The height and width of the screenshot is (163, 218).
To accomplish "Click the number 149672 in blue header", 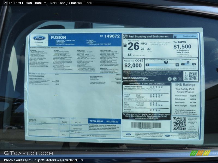I will (112, 36).
